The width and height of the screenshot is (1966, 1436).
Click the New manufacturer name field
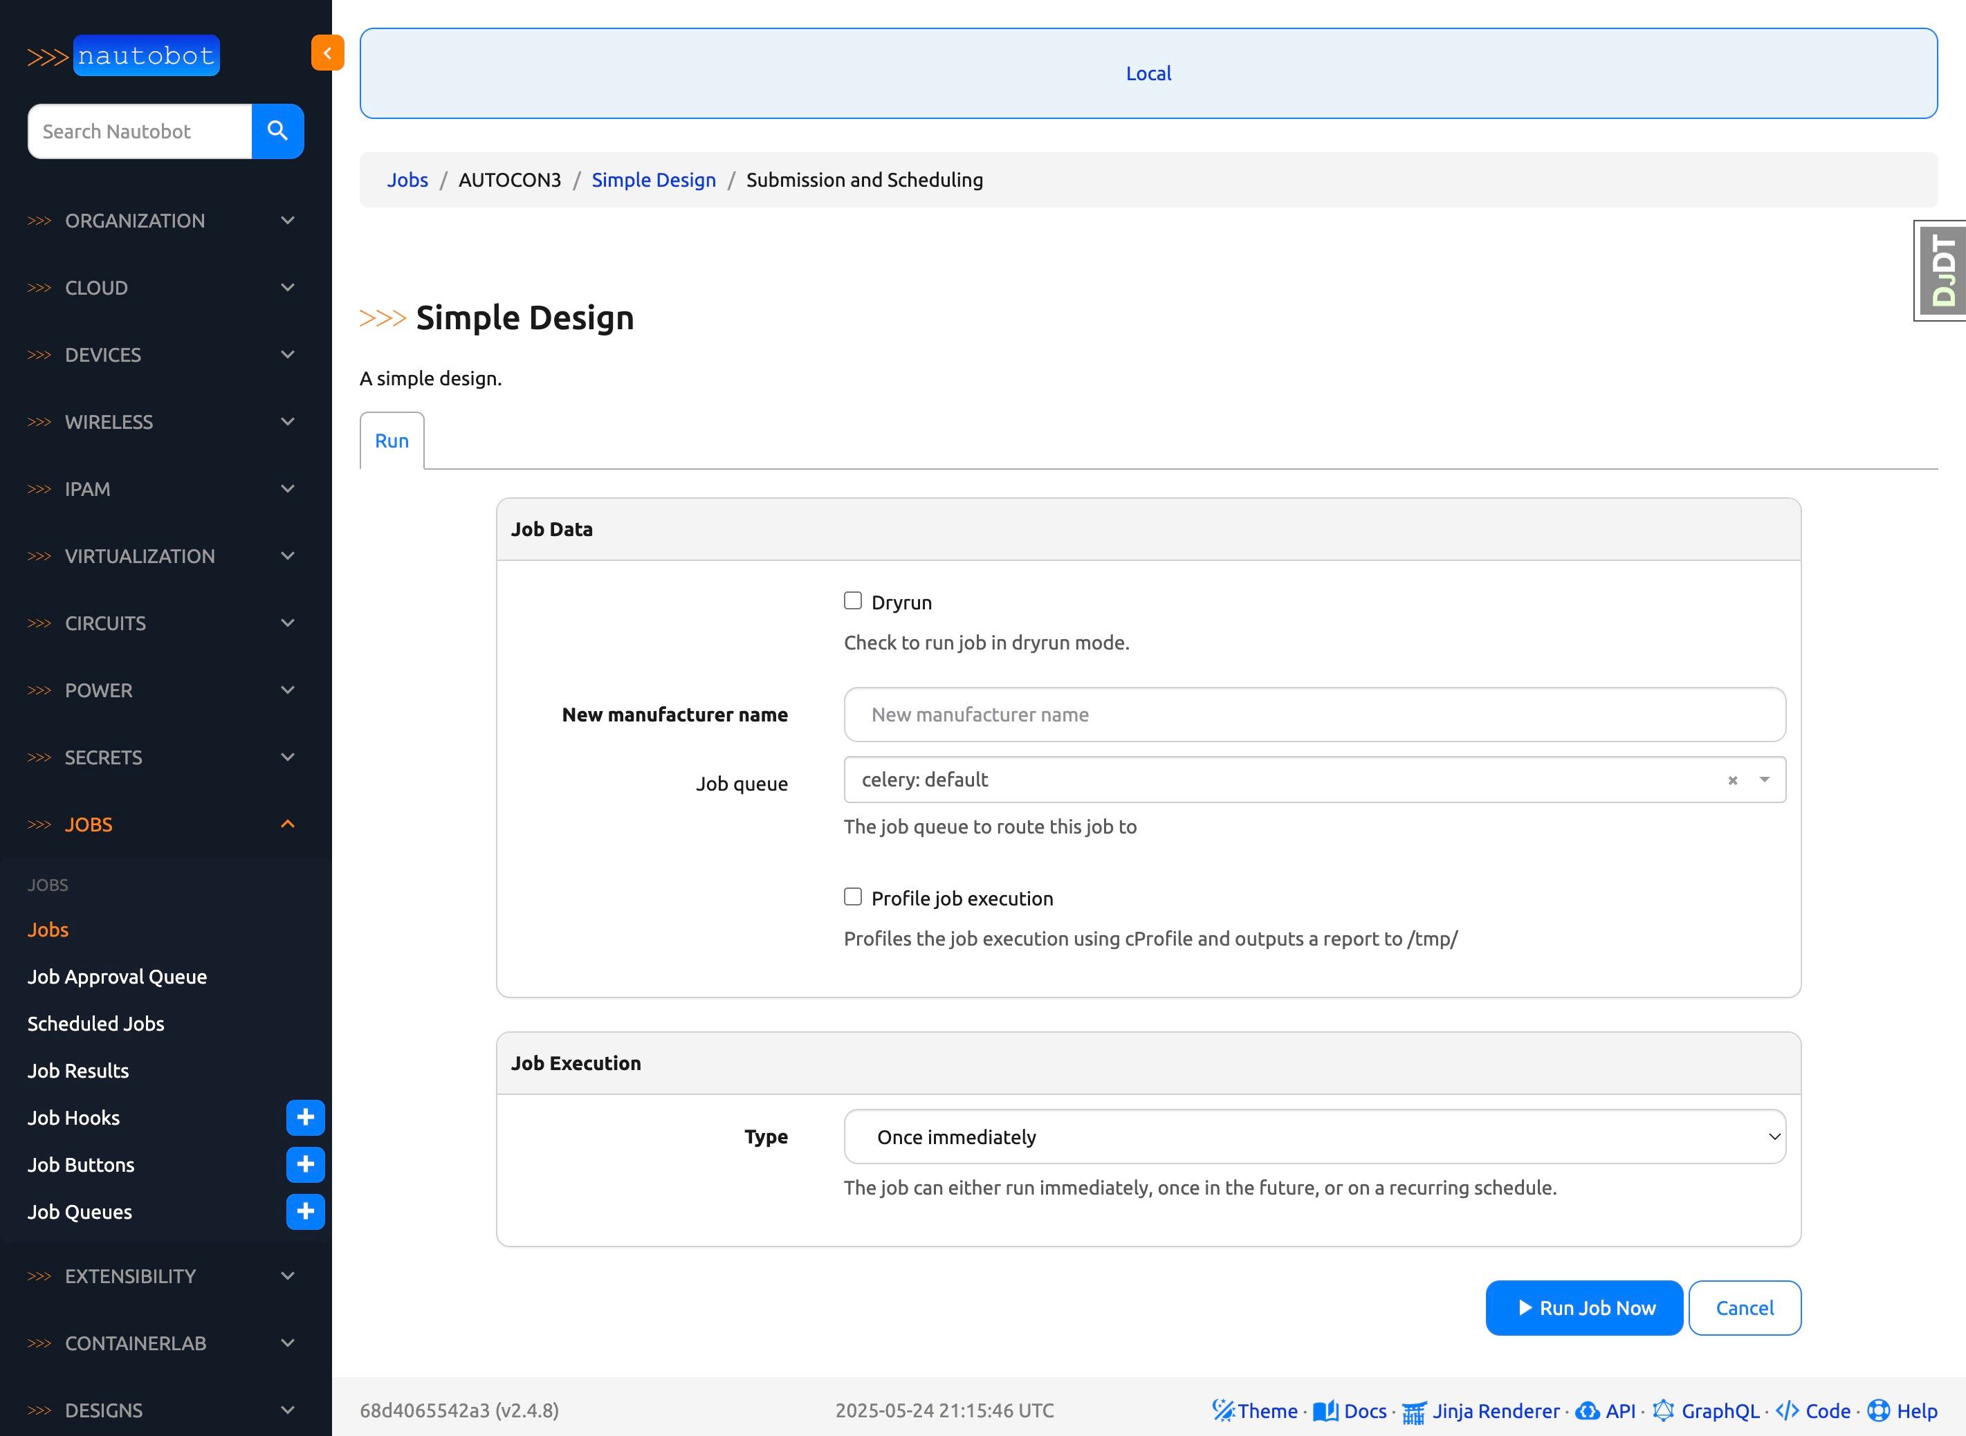pos(1314,715)
